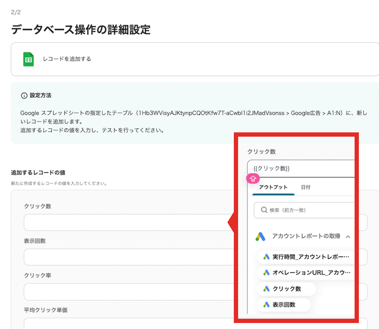
Task: Open the 日付 tab
Action: pyautogui.click(x=306, y=187)
